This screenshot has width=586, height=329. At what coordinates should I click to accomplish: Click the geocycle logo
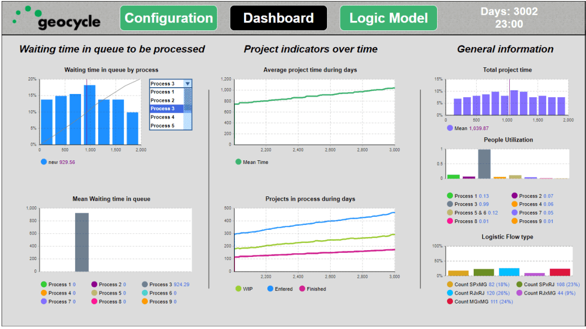[57, 18]
